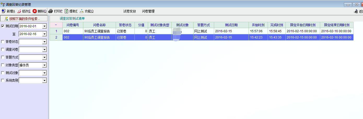The width and height of the screenshot is (363, 119).
Task: Tick the 对象类型 checkbox
Action: [3, 65]
